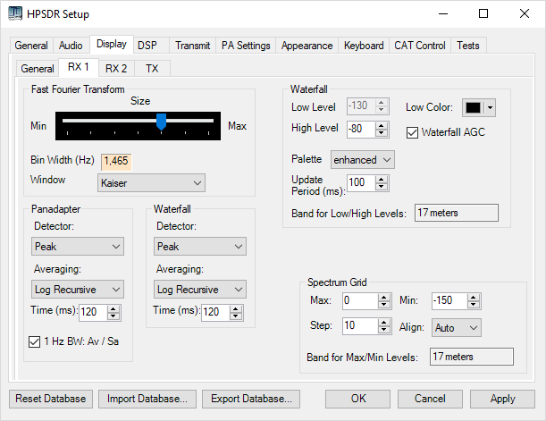Screen dimensions: 546x421
Task: Minimize the HPSDR Setup window
Action: pyautogui.click(x=443, y=14)
